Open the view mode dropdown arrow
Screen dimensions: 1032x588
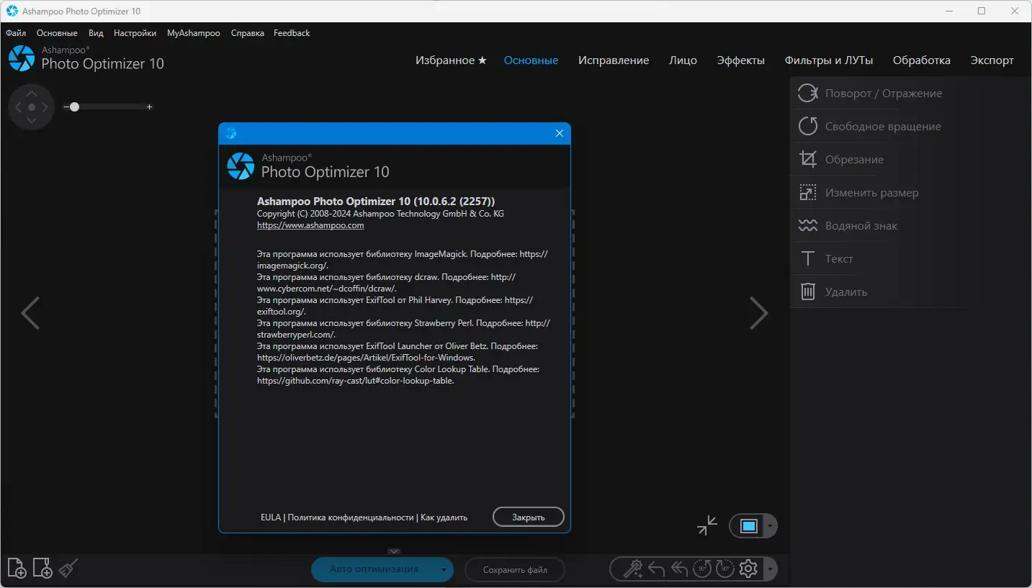(x=770, y=526)
